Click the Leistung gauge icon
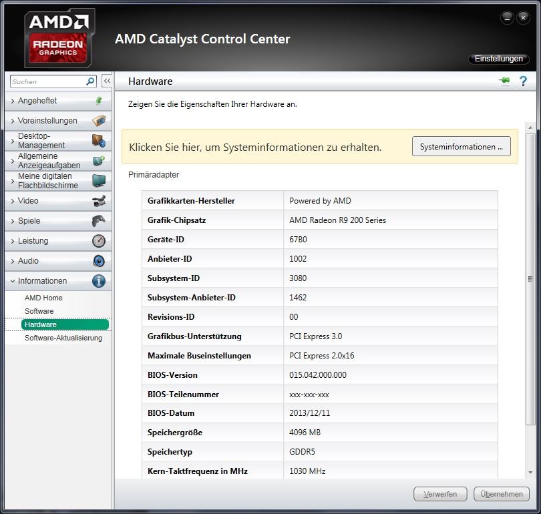This screenshot has width=541, height=514. pos(99,240)
